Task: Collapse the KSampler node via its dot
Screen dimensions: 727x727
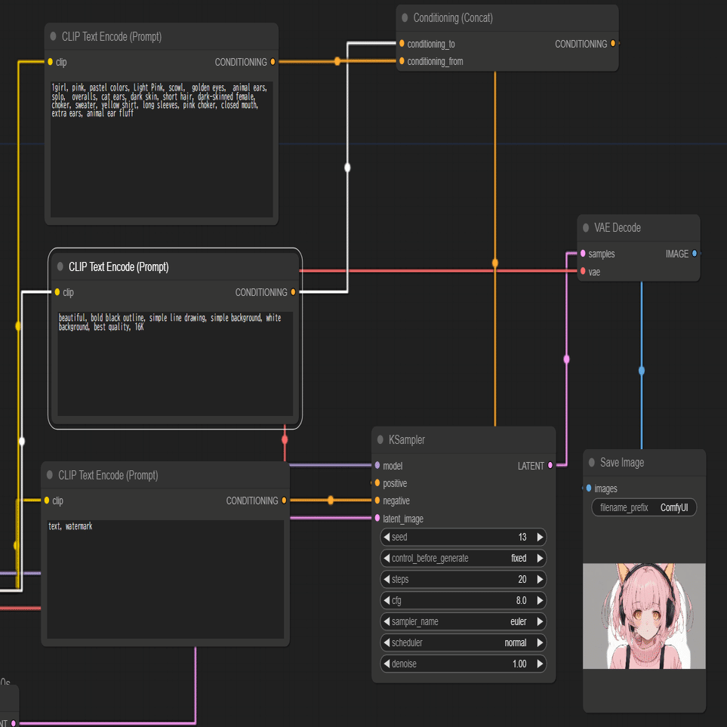Action: click(x=380, y=439)
